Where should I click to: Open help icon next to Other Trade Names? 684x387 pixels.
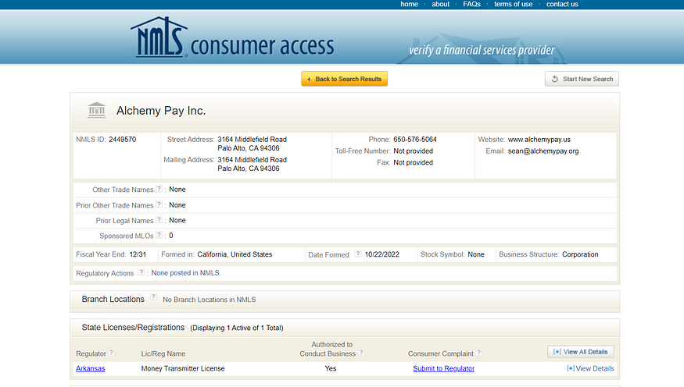click(x=159, y=189)
